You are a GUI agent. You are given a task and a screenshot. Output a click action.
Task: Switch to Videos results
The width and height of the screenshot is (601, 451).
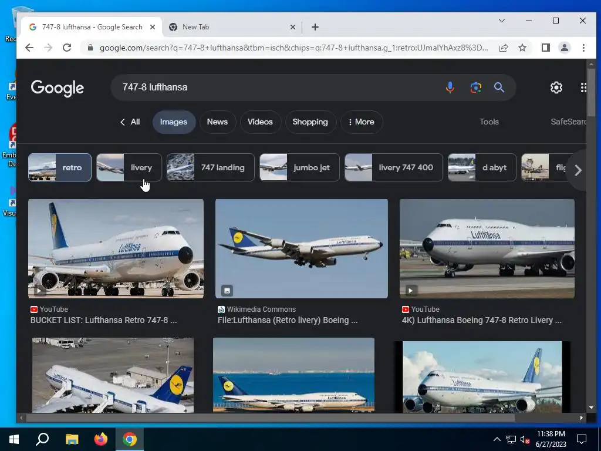260,122
